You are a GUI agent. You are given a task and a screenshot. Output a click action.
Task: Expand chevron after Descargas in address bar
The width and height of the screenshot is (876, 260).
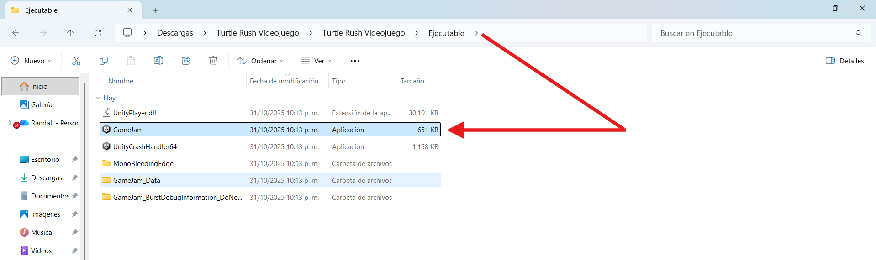[205, 33]
